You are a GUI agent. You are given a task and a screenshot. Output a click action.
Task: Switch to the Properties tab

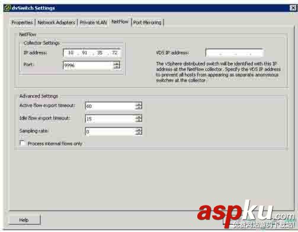[x=22, y=22]
